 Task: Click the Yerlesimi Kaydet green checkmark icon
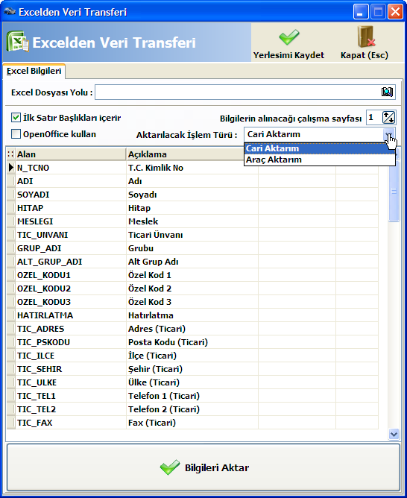289,37
